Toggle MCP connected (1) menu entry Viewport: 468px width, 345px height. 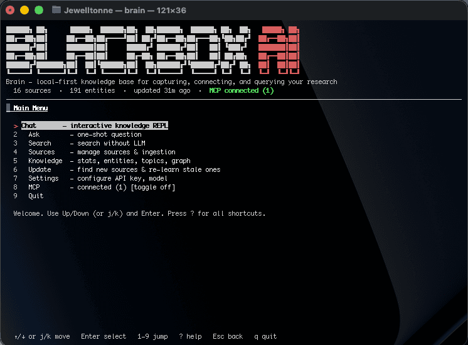click(94, 187)
